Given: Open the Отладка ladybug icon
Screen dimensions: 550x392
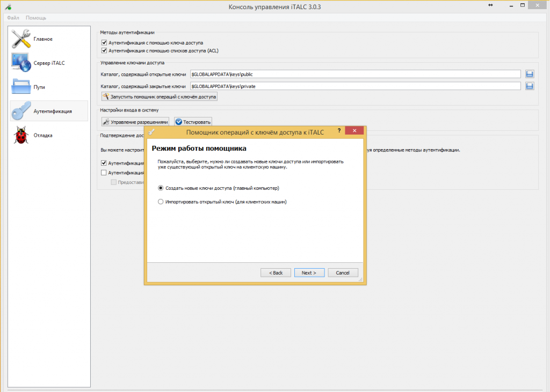Looking at the screenshot, I should (21, 135).
